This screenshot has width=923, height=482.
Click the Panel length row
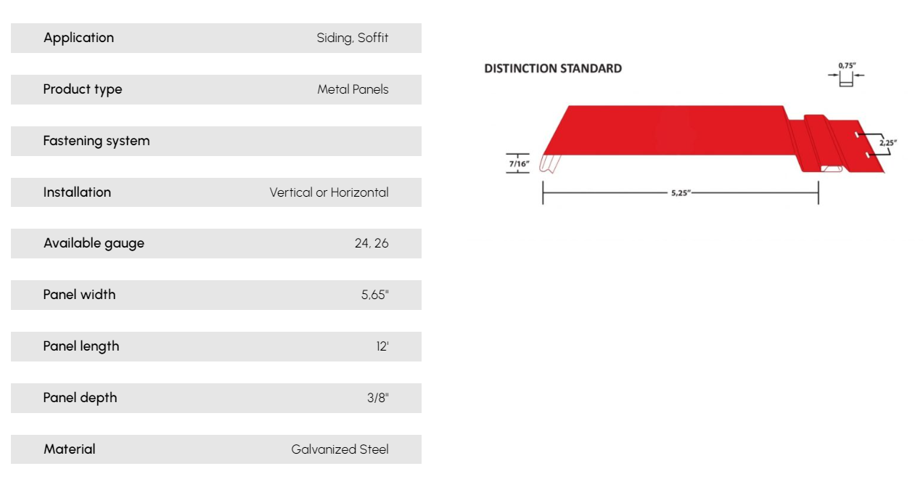coord(216,346)
